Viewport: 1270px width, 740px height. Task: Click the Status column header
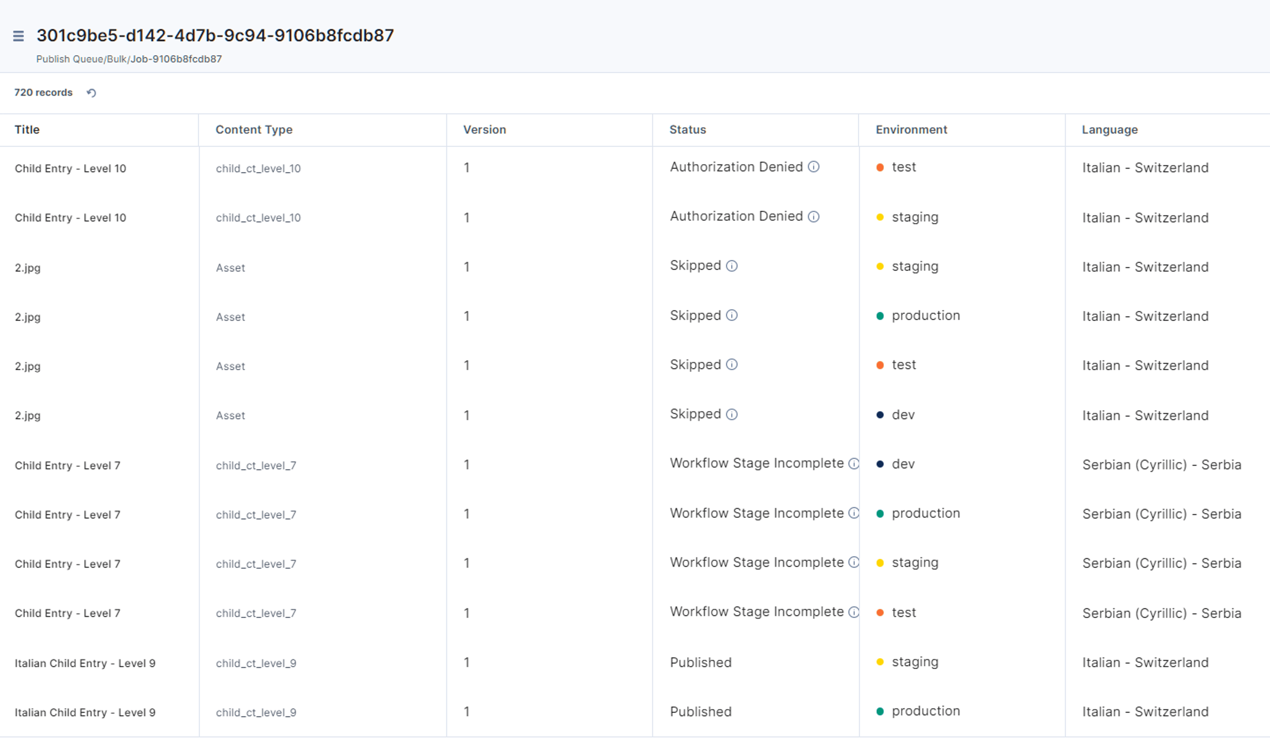(687, 130)
